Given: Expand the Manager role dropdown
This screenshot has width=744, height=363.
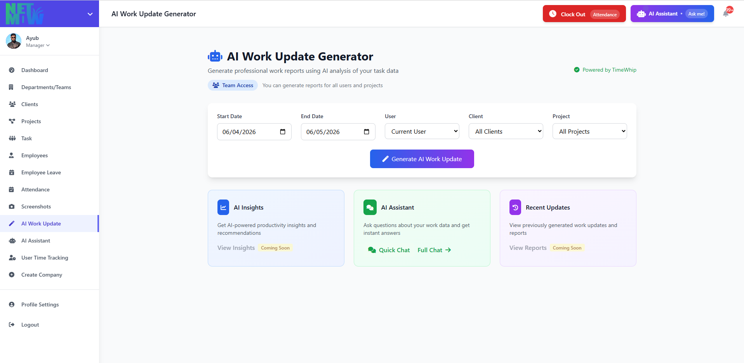Looking at the screenshot, I should click(x=38, y=45).
